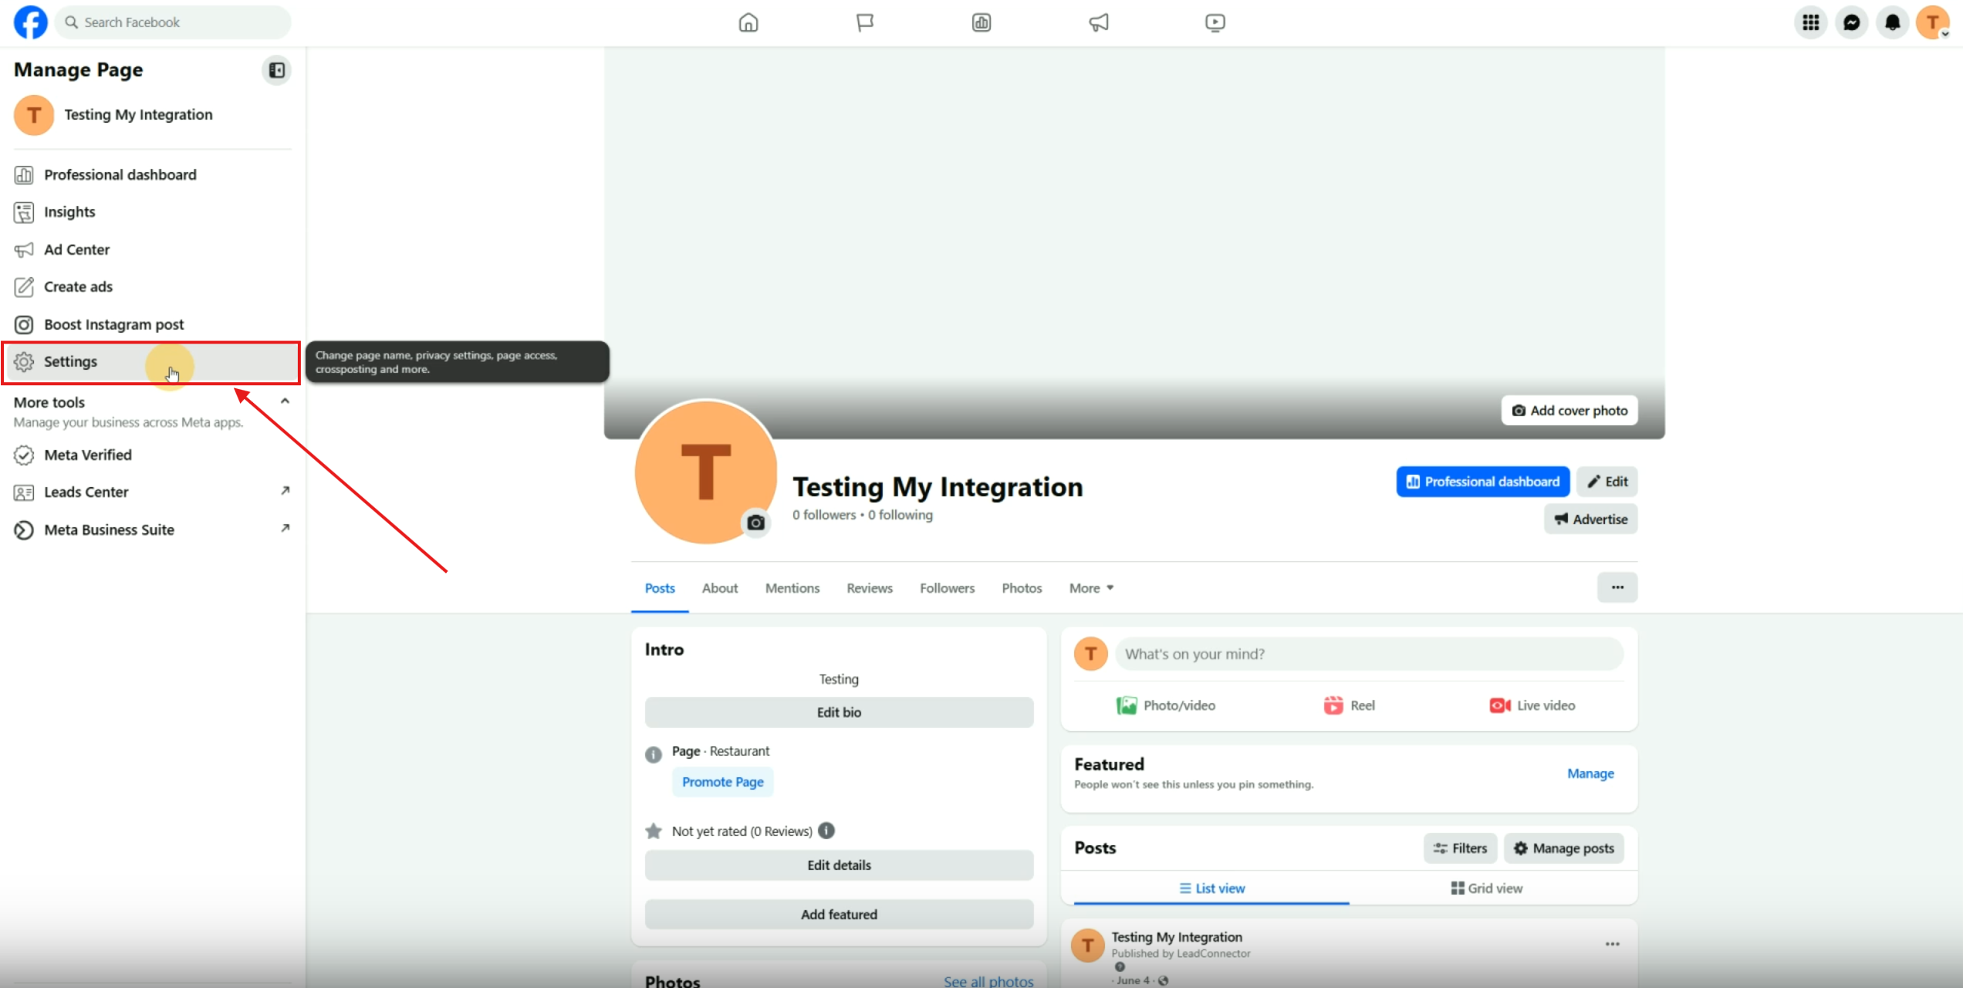This screenshot has width=1963, height=988.
Task: Open the Video play icon in top navigation
Action: [x=1215, y=22]
